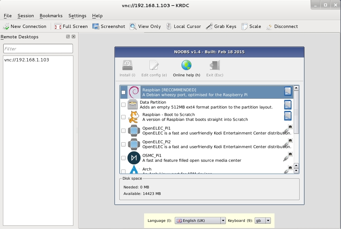
Task: Select the Data Partition description text
Action: click(206, 107)
